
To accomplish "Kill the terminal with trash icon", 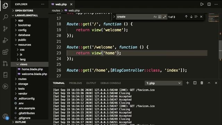I will (x=202, y=83).
